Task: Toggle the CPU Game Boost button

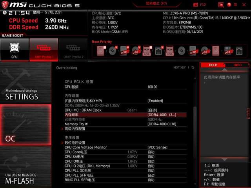Action: coord(15,50)
